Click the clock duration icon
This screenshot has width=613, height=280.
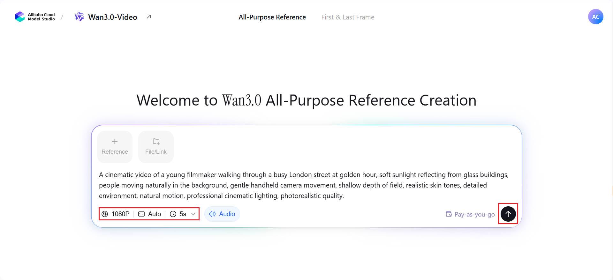(x=173, y=214)
